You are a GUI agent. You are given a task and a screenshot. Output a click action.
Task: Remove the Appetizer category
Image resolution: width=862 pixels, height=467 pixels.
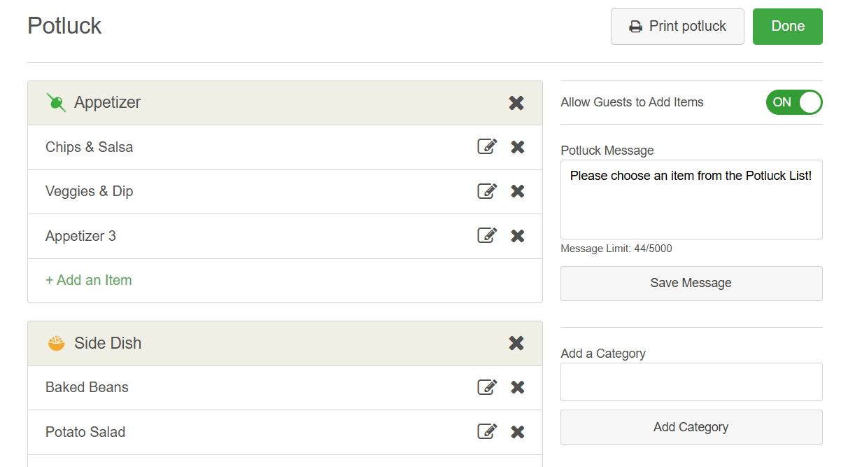pos(516,103)
